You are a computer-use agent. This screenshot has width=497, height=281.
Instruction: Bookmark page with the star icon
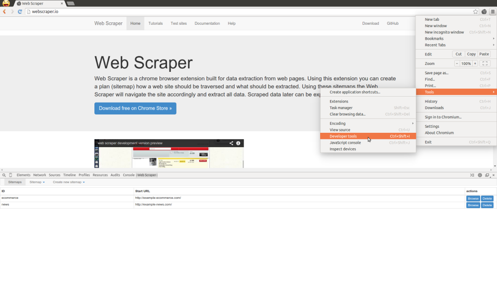[x=476, y=12]
